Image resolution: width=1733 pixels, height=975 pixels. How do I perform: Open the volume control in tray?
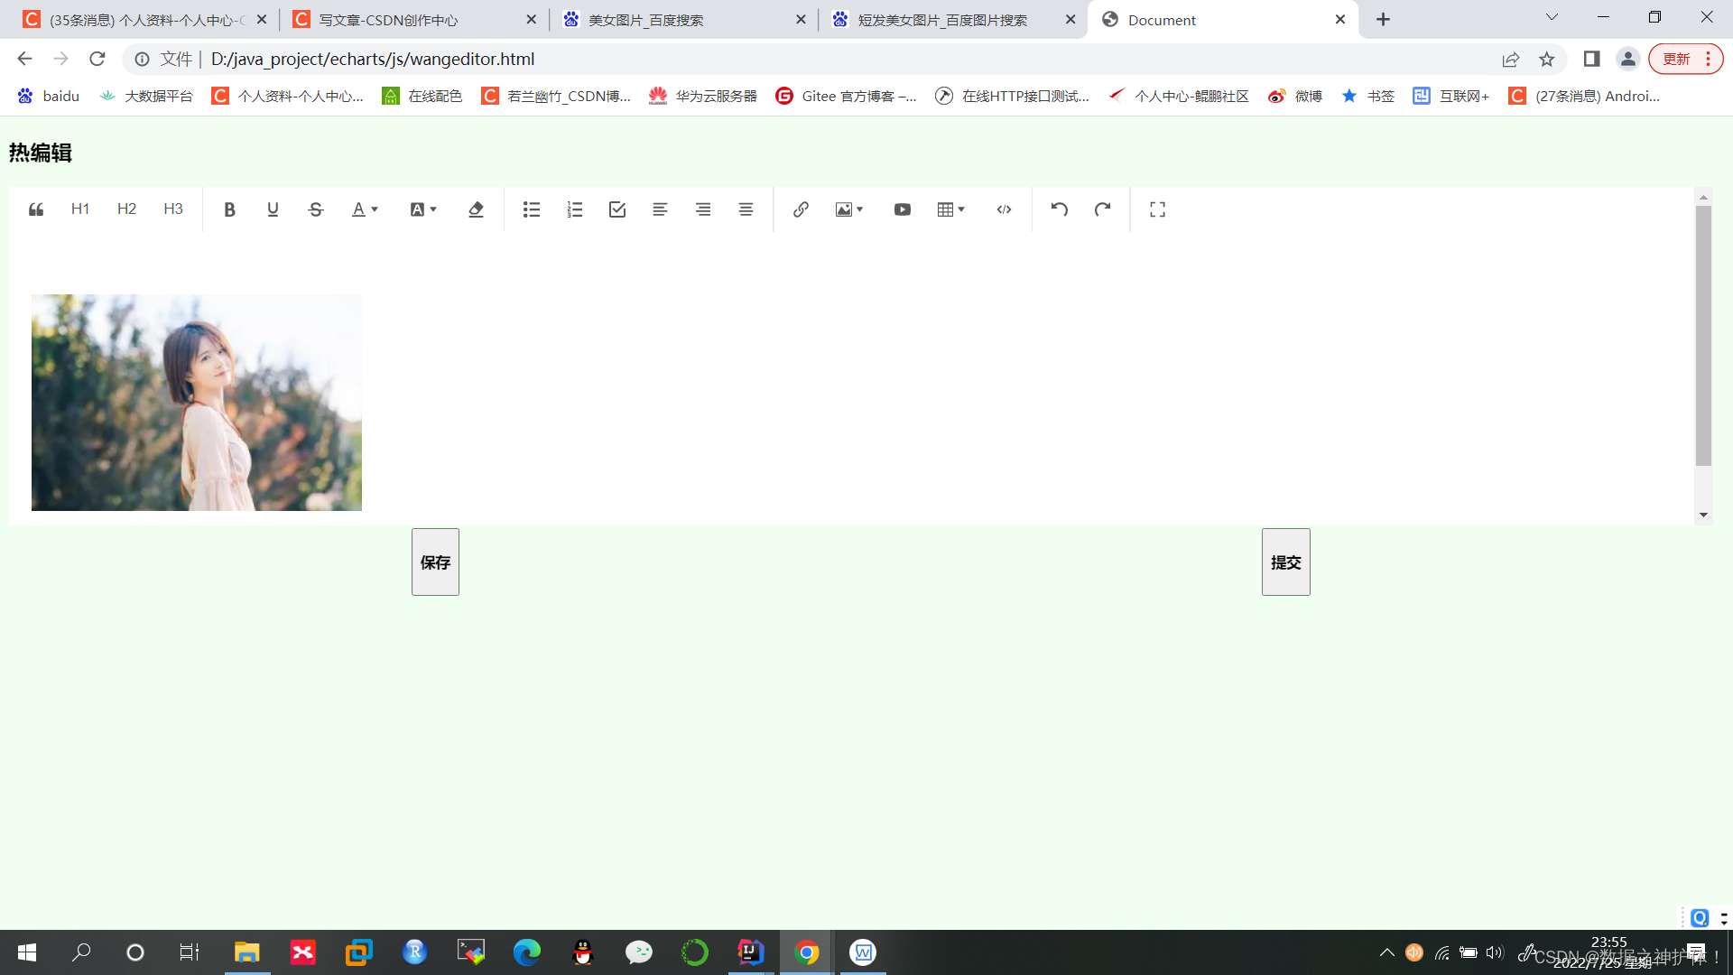tap(1495, 952)
